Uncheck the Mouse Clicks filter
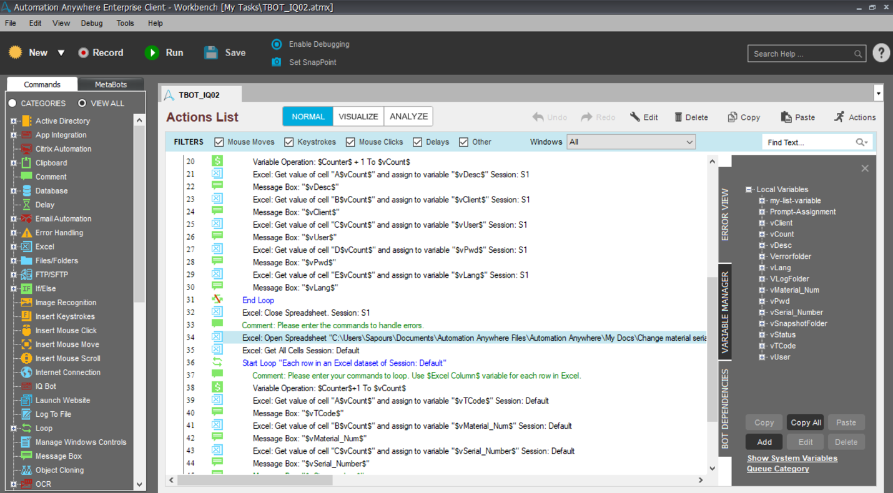The width and height of the screenshot is (893, 493). point(350,142)
